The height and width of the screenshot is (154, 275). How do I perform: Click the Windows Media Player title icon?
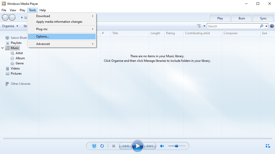pyautogui.click(x=4, y=4)
